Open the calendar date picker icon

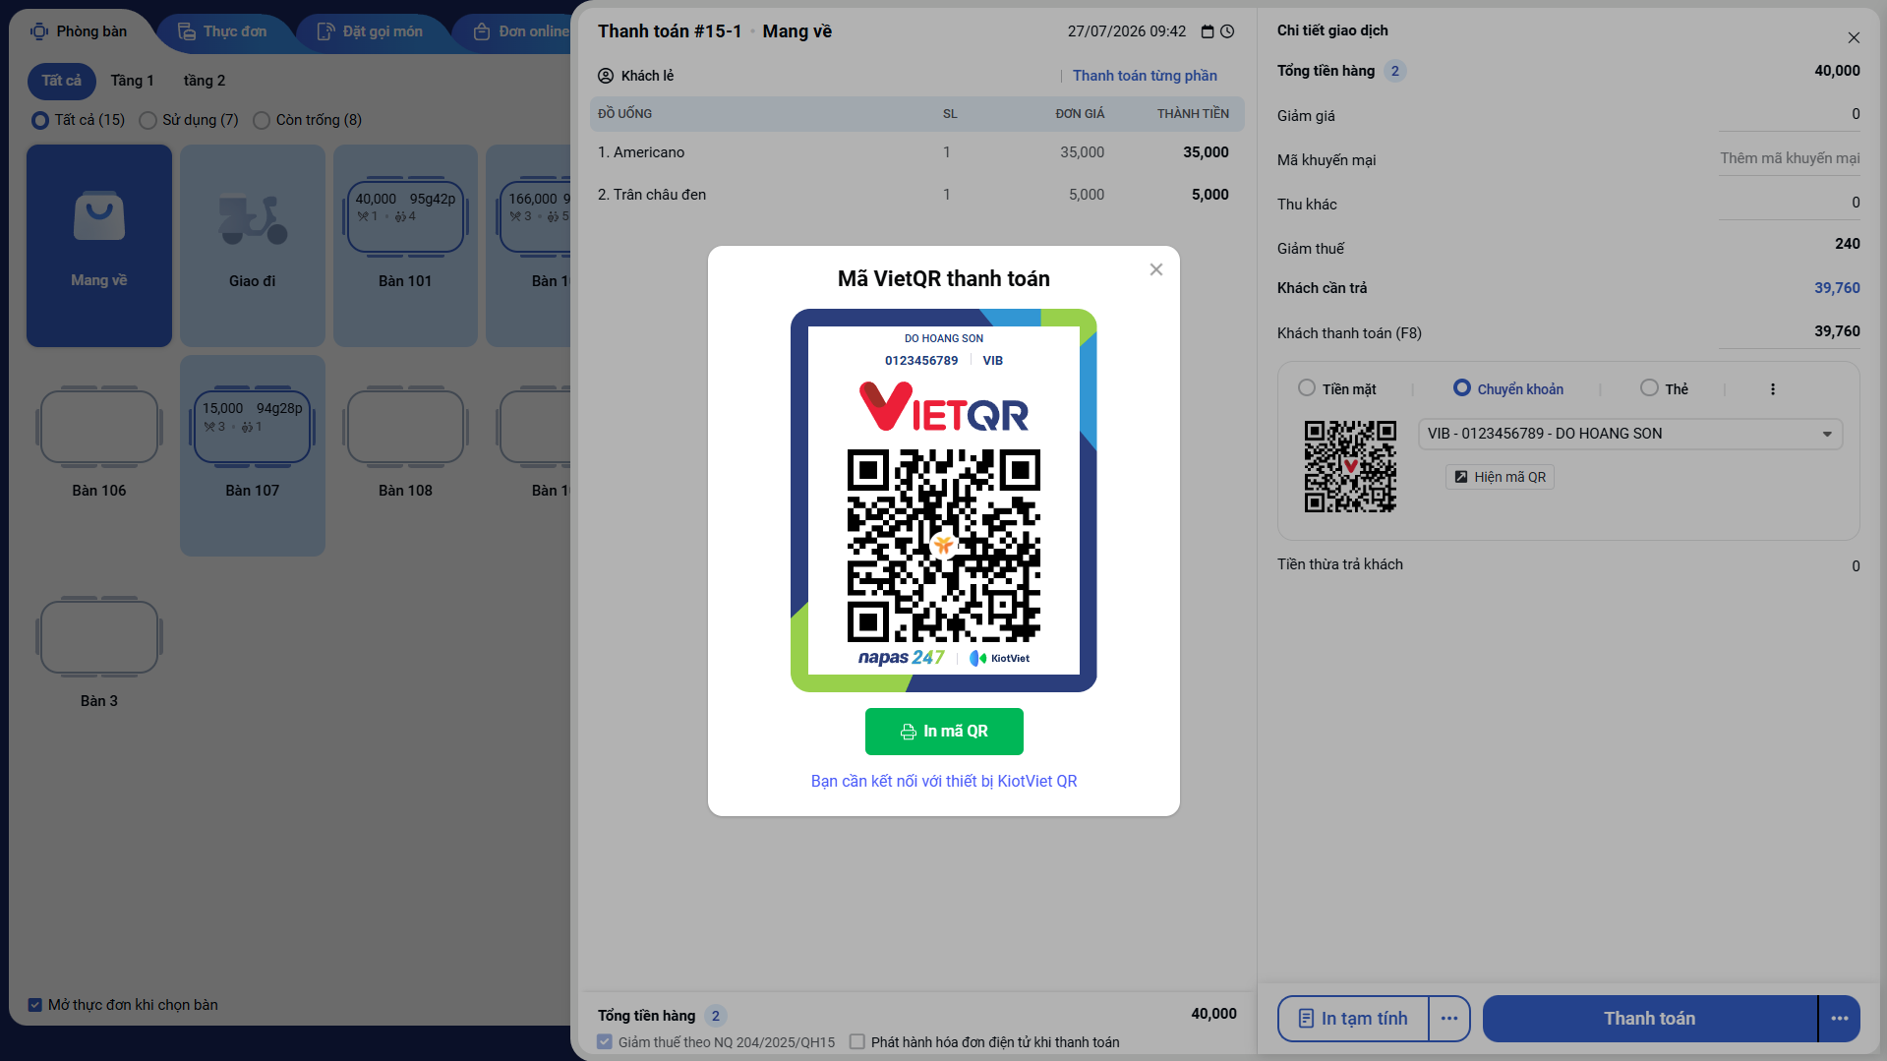1208,31
